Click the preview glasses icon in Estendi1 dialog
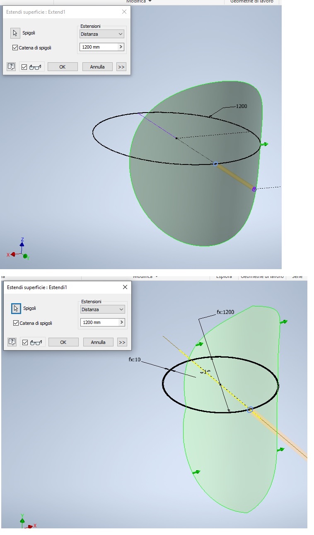 36,343
